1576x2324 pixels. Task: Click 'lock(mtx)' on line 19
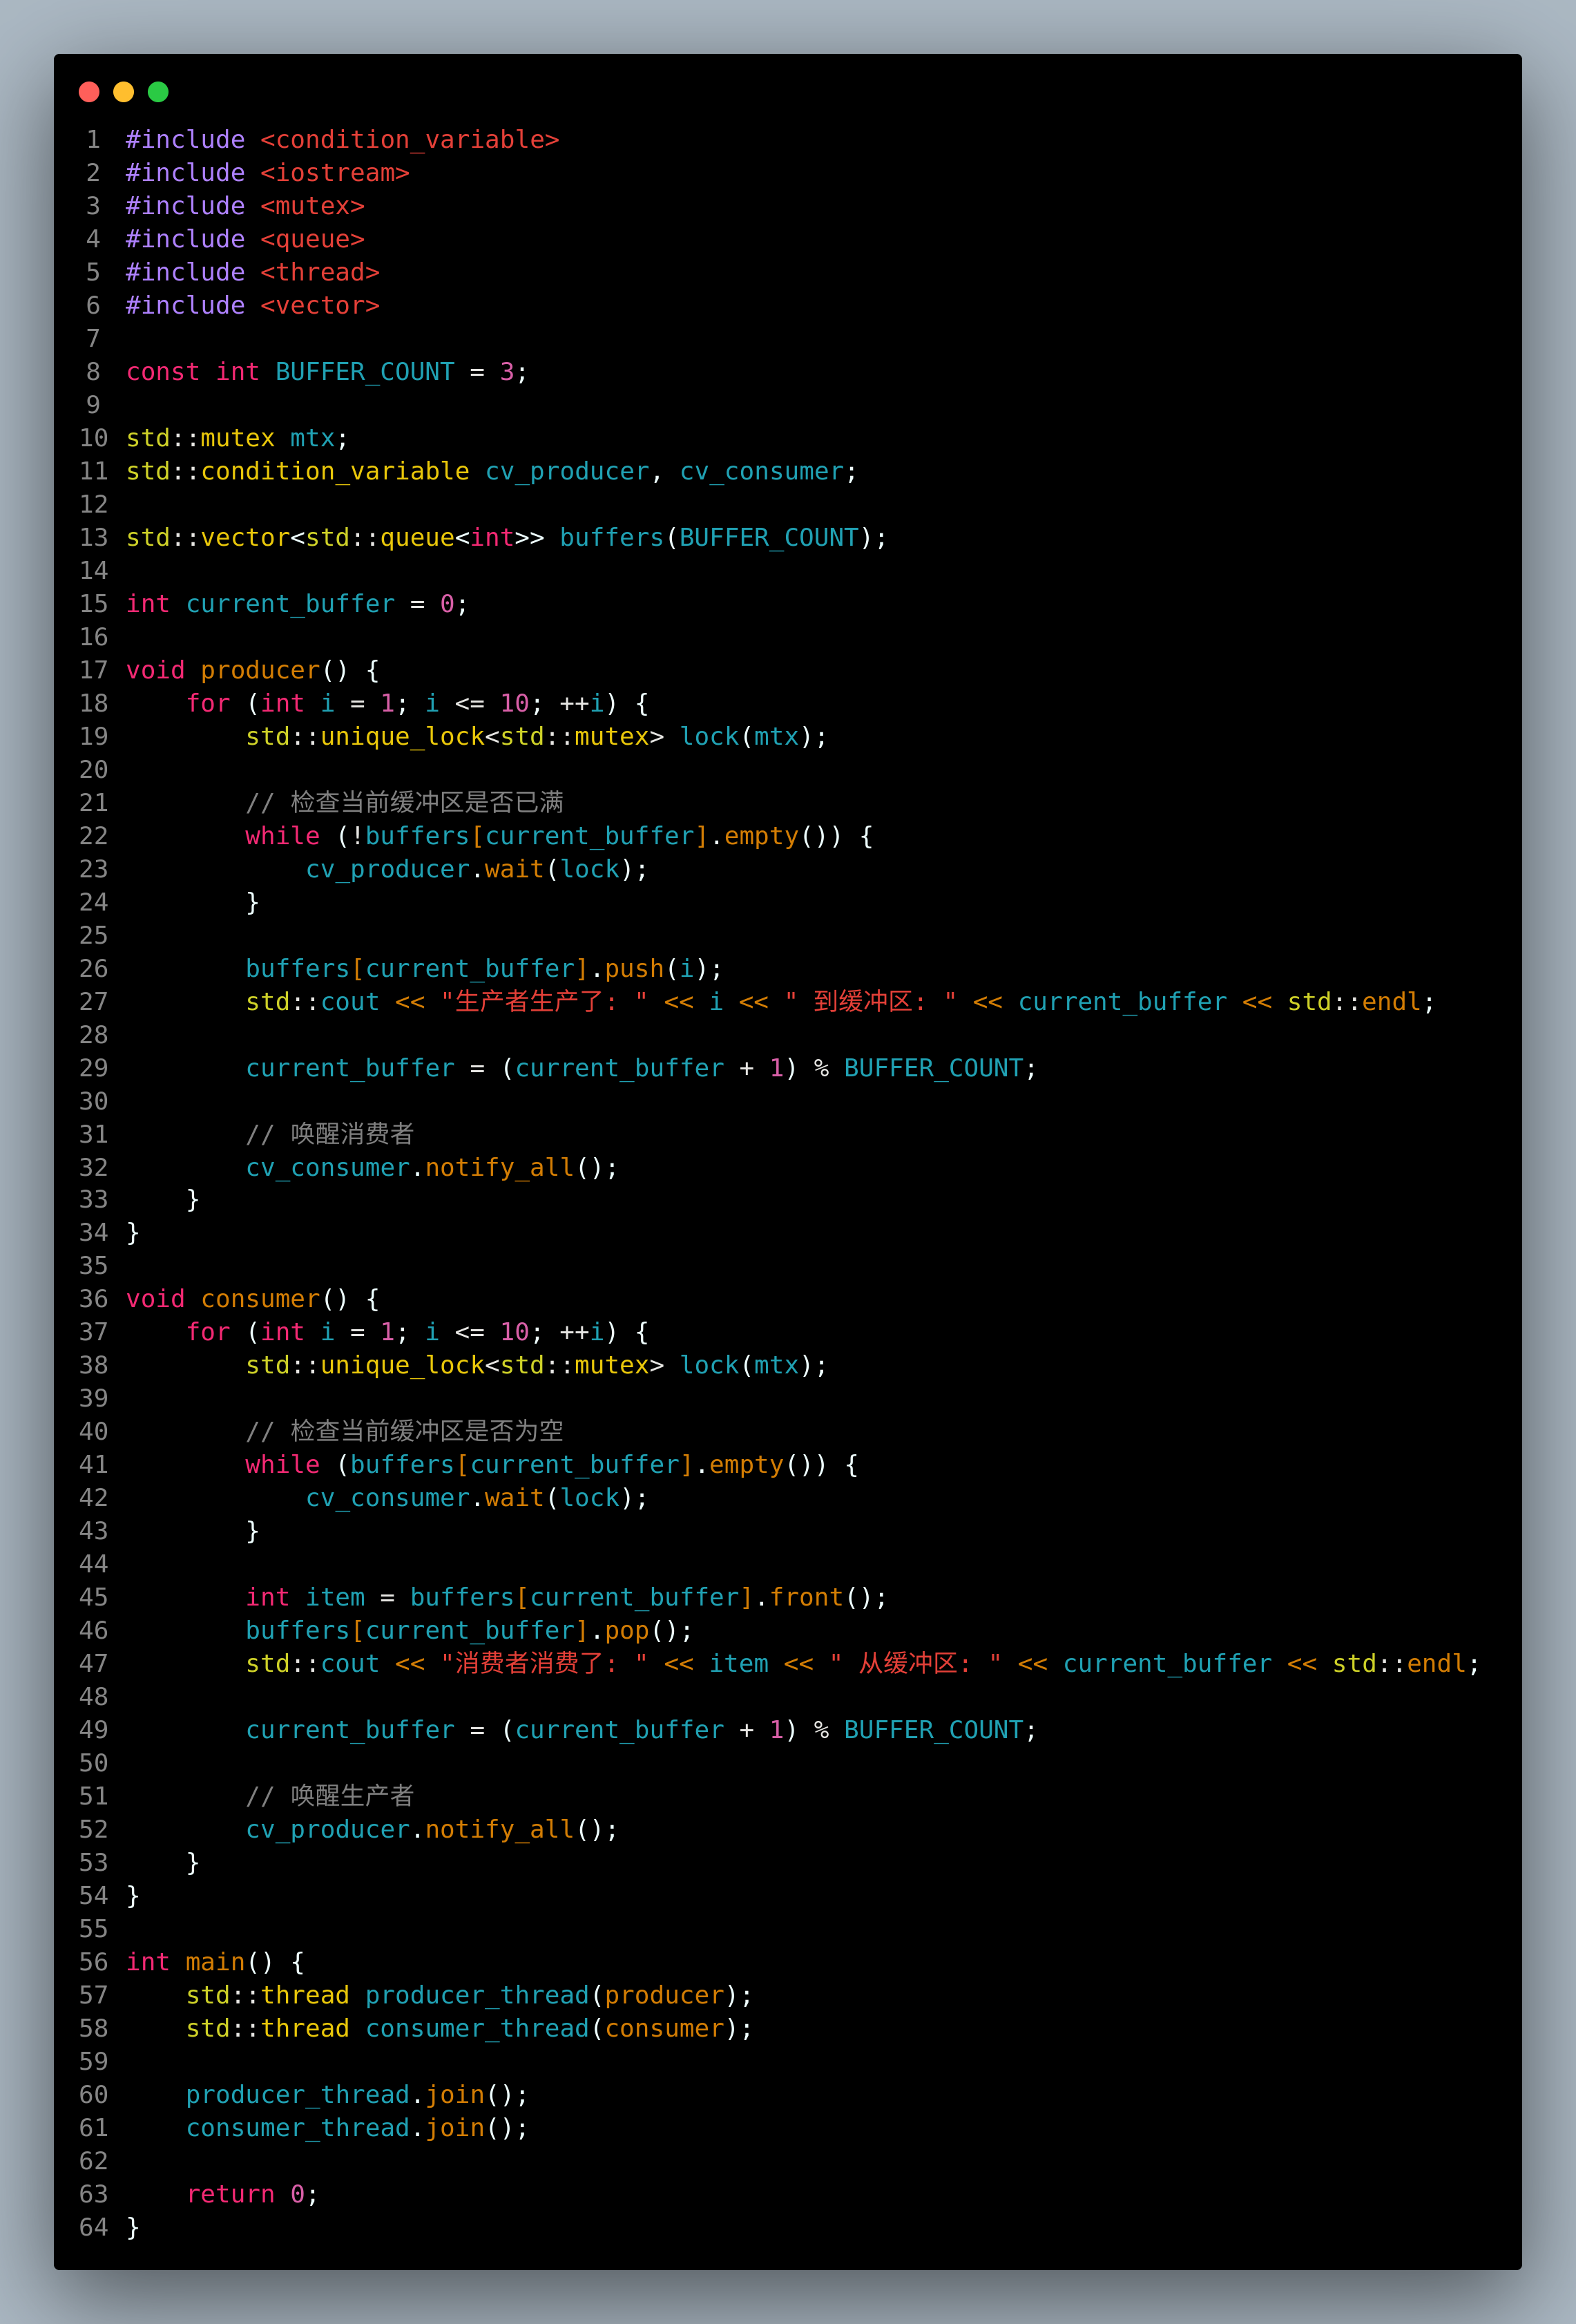click(747, 737)
